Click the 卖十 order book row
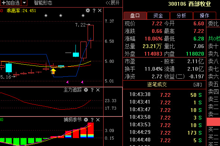This screenshot has width=220, height=146. pyautogui.click(x=213, y=46)
